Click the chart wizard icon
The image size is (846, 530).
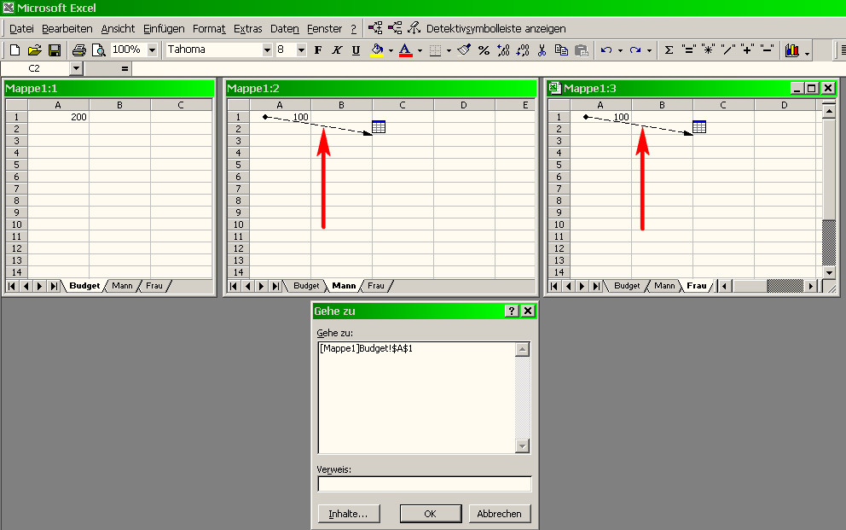coord(791,50)
